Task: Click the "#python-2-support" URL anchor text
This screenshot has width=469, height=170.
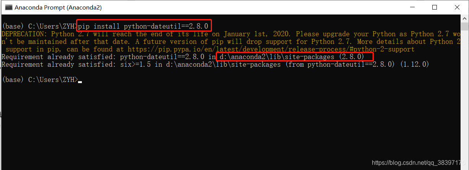Action: (382, 49)
